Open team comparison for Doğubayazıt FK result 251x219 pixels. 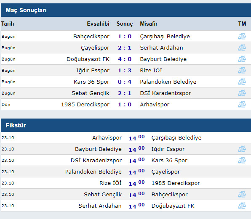(x=242, y=59)
